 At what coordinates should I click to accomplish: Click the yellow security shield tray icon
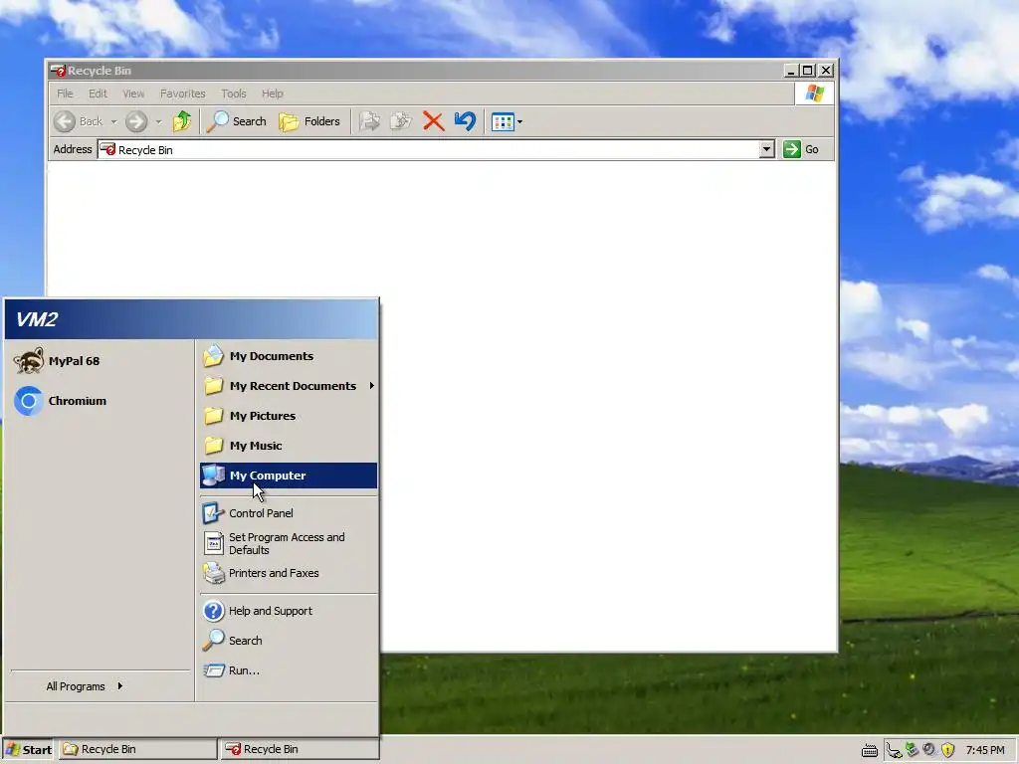point(947,750)
